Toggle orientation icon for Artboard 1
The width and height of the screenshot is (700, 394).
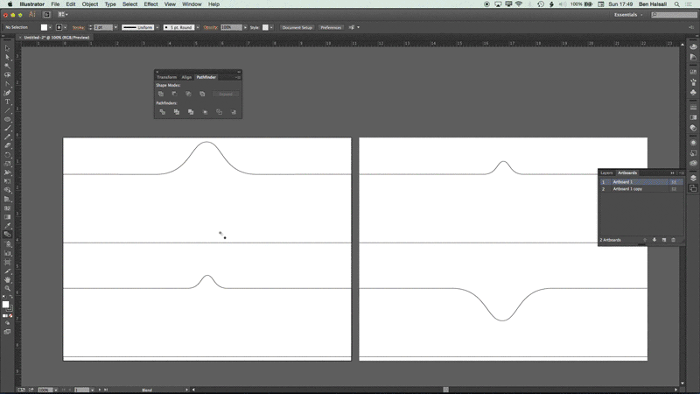pyautogui.click(x=674, y=182)
